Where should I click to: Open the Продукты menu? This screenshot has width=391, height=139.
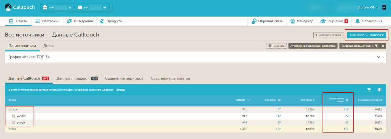pos(111,21)
